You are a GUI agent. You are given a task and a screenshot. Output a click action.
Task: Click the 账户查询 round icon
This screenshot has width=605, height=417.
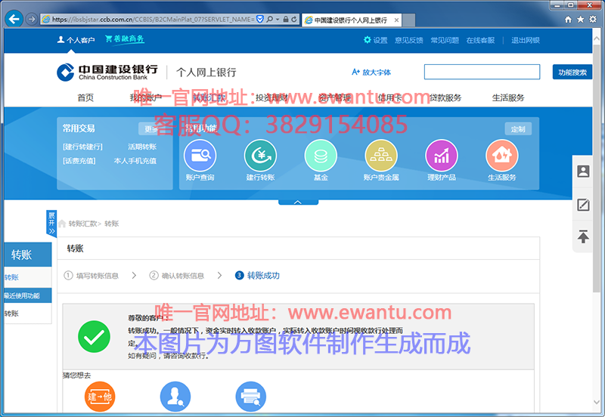click(x=200, y=156)
